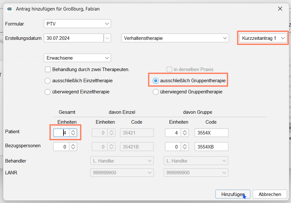Click the Hinzufügen button
The height and width of the screenshot is (203, 291).
[233, 194]
